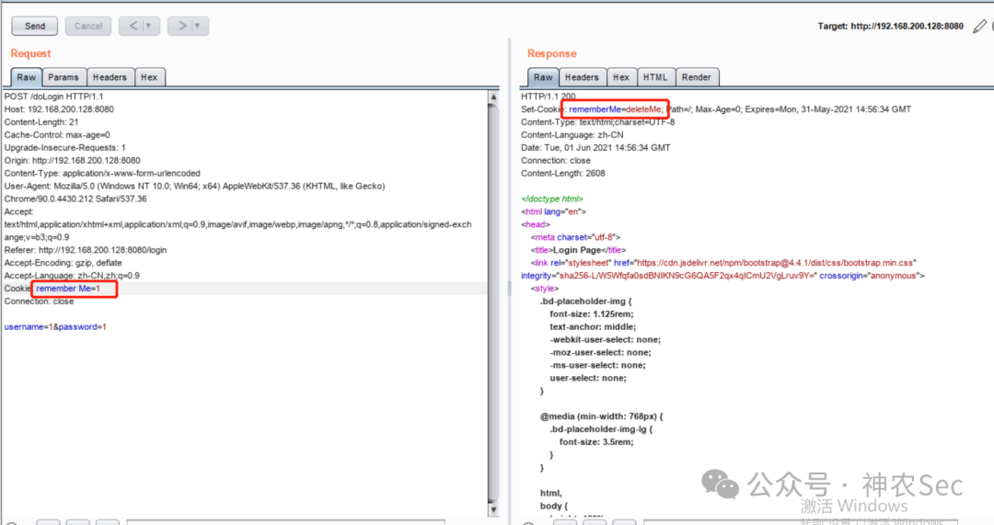Click the pencil icon to edit target

[979, 26]
